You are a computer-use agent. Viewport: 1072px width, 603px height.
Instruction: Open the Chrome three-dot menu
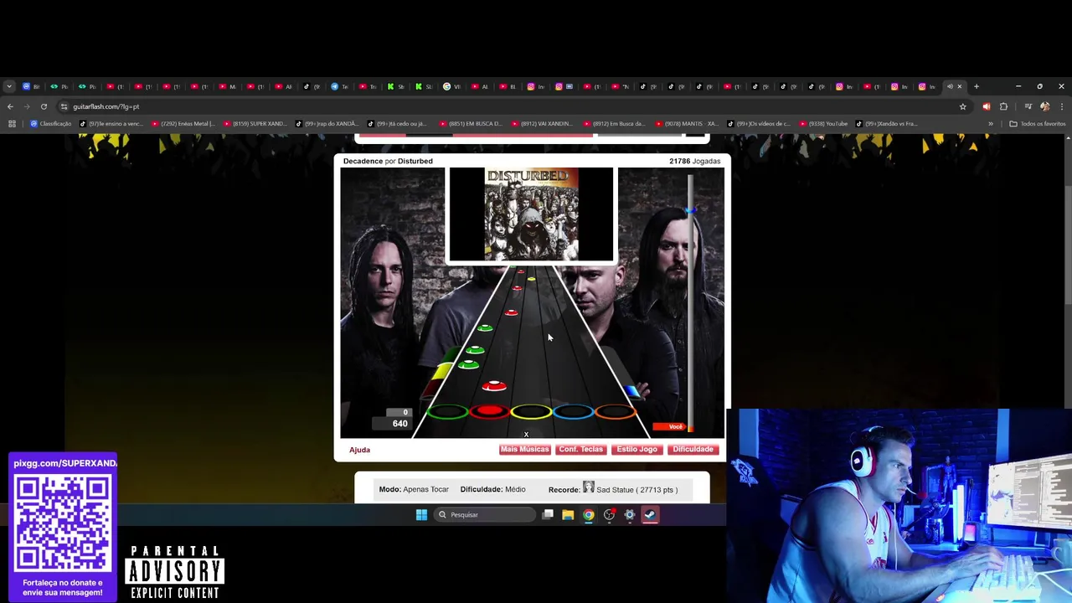[x=1061, y=106]
